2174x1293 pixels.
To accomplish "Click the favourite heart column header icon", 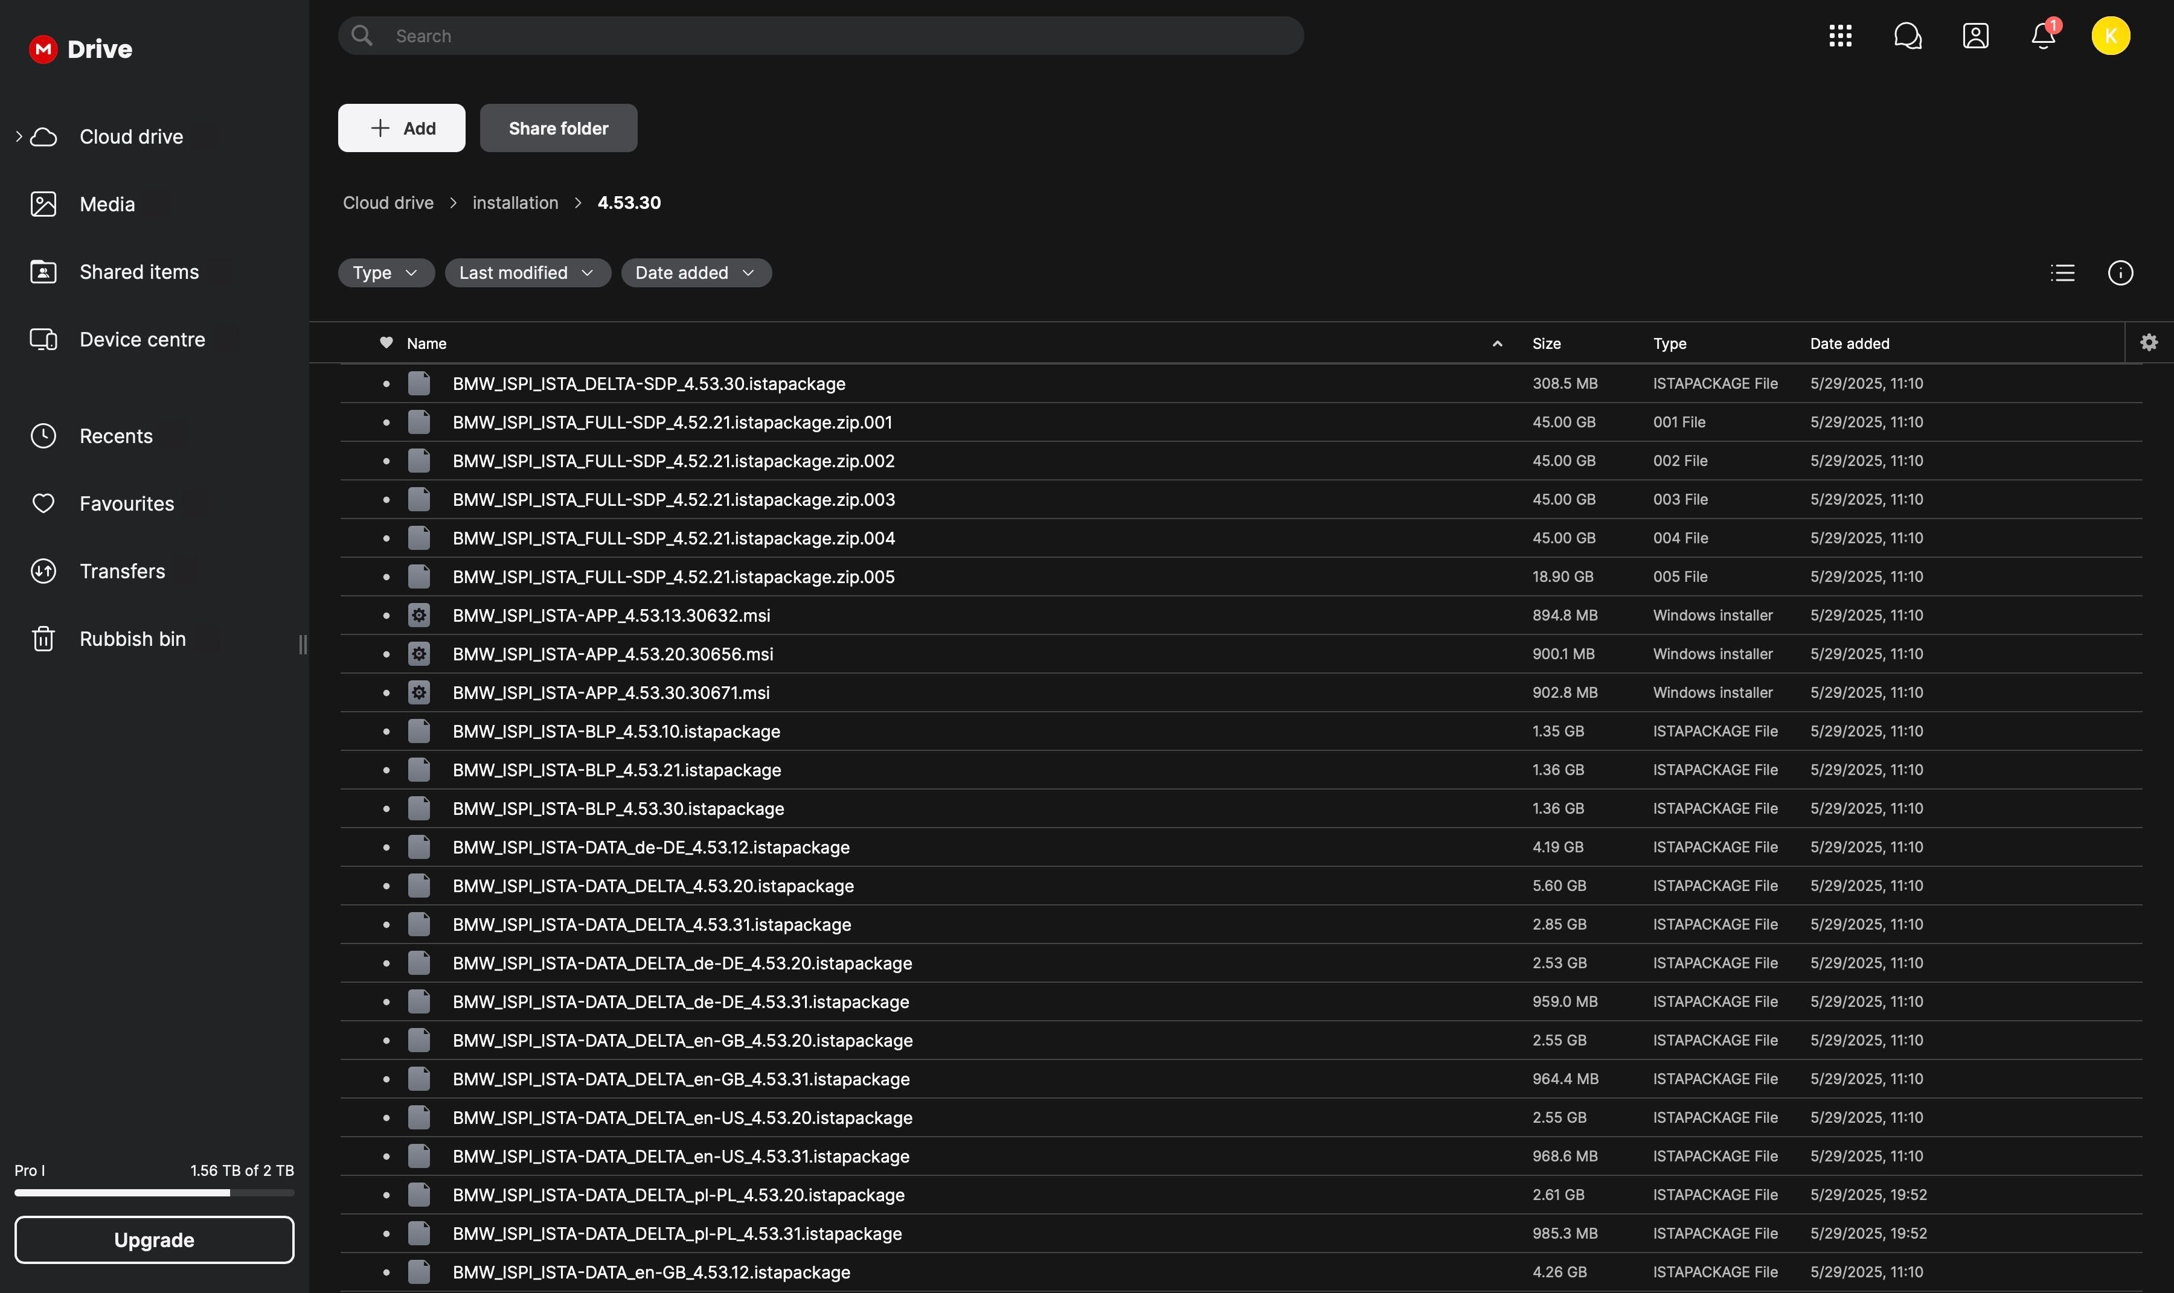I will coord(386,343).
